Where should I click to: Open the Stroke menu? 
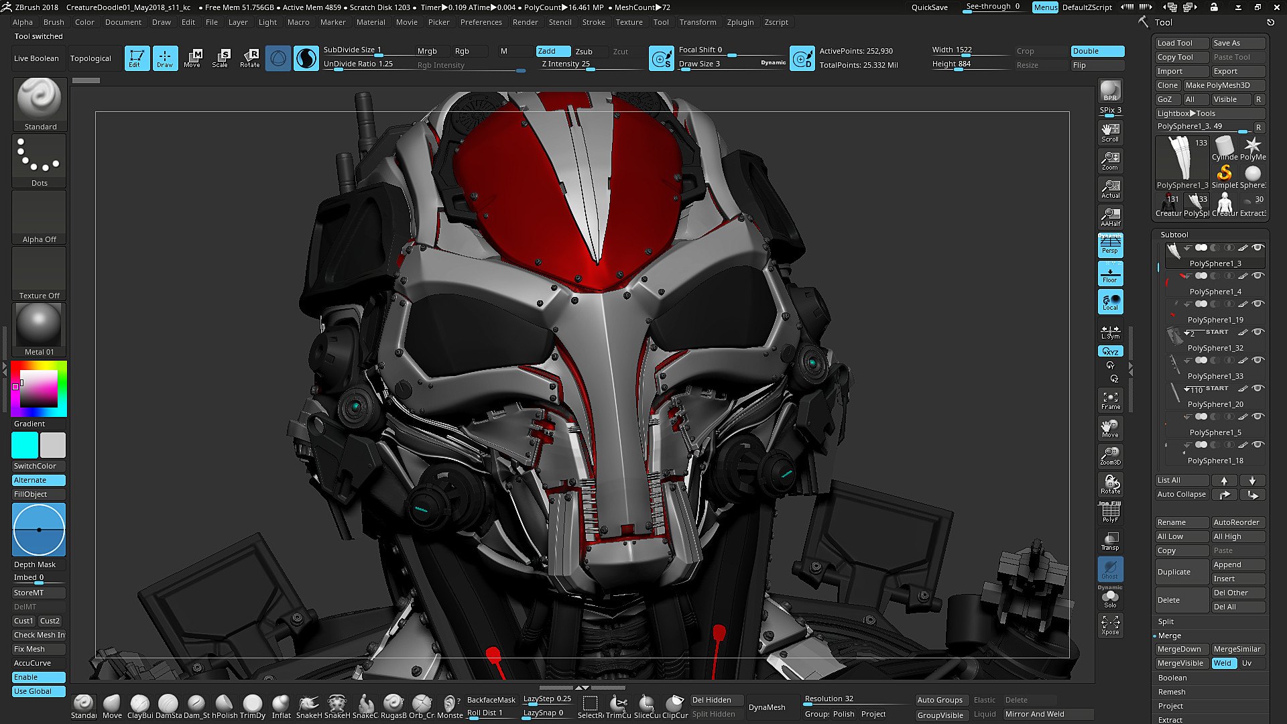coord(594,21)
